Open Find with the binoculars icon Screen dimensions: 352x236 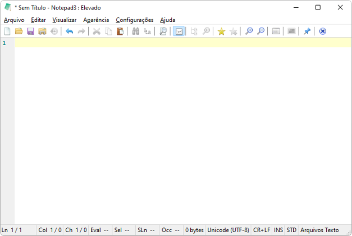click(136, 31)
